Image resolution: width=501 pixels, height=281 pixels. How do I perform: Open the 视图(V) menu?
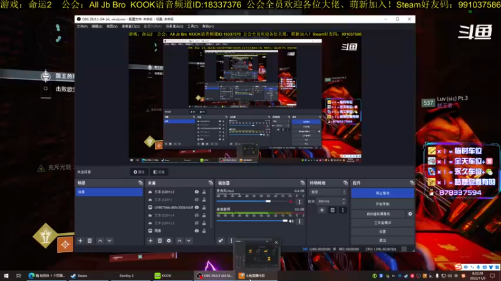pos(112,26)
